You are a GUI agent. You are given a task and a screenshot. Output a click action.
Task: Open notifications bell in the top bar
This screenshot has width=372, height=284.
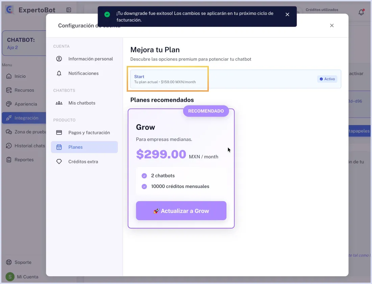click(361, 12)
